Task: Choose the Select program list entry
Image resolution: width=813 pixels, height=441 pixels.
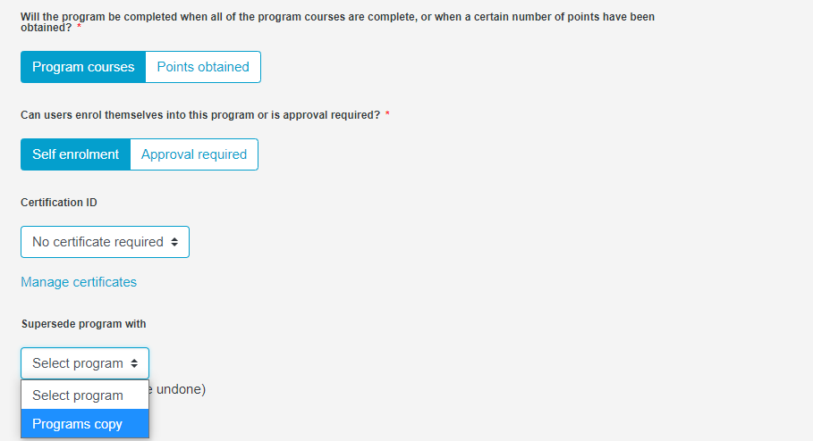Action: click(85, 395)
